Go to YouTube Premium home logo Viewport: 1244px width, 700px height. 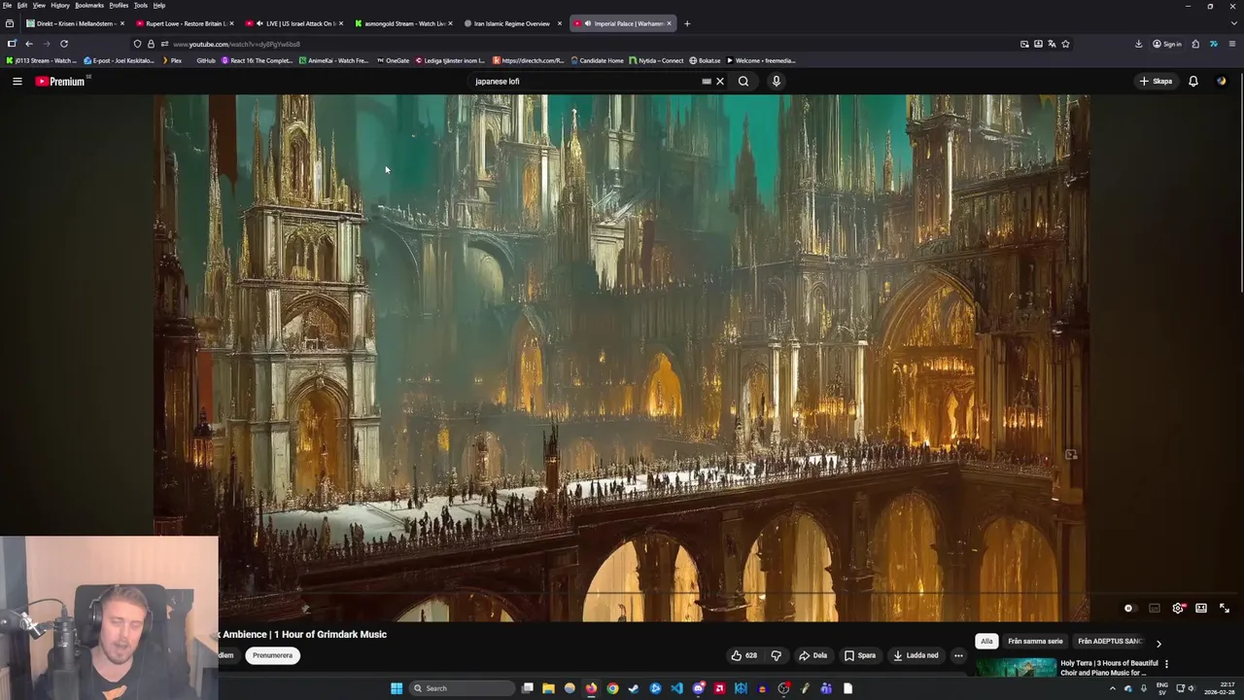point(60,82)
